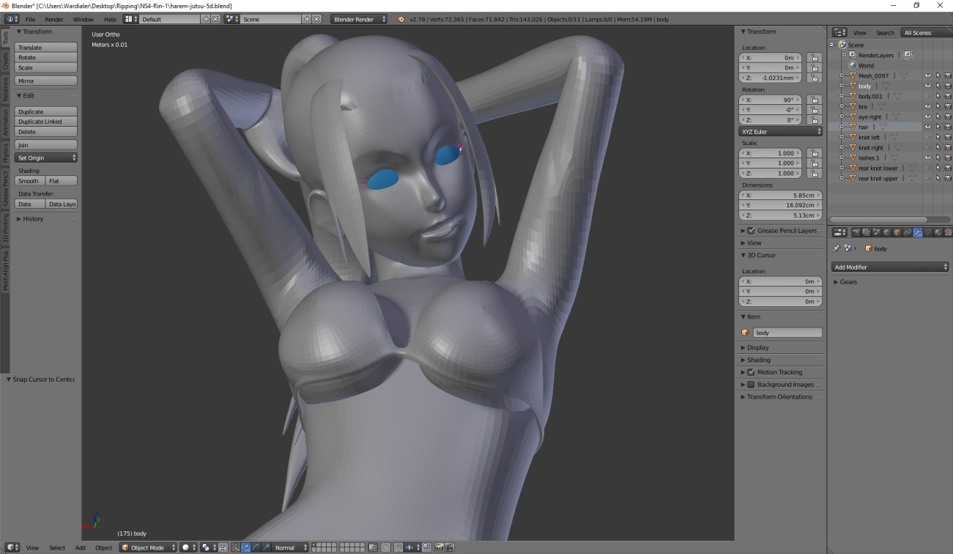Image resolution: width=953 pixels, height=554 pixels.
Task: Toggle proportional editing circle icon
Action: [385, 547]
